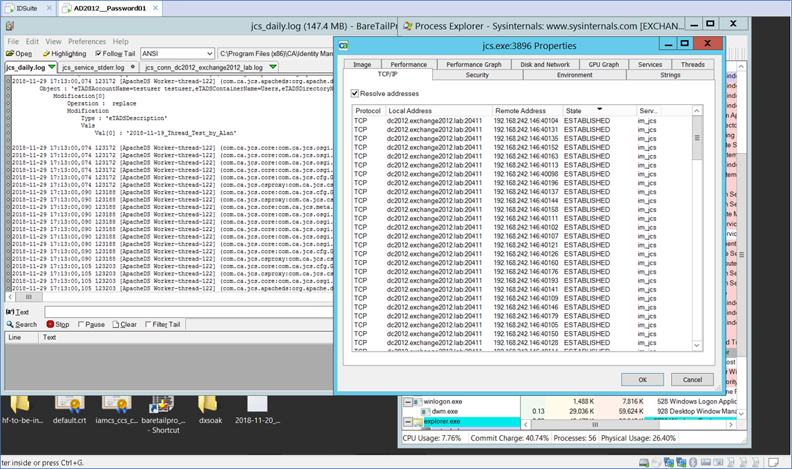Open the baretailpro Shortcut desktop icon
This screenshot has width=792, height=469.
tap(162, 405)
